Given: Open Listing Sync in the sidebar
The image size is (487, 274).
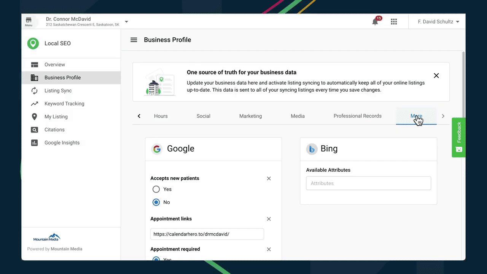Looking at the screenshot, I should (x=58, y=91).
